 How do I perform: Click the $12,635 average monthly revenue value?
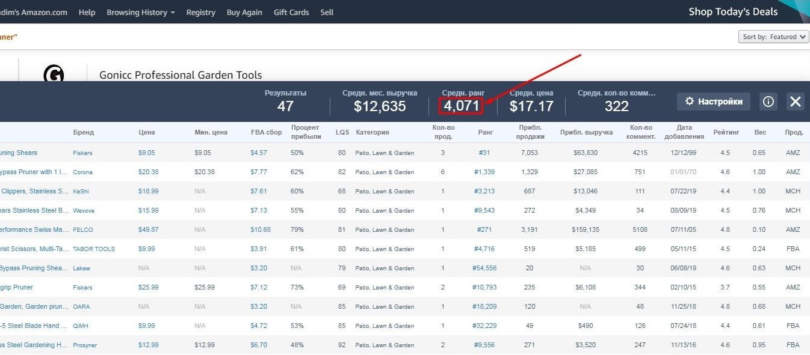click(380, 107)
